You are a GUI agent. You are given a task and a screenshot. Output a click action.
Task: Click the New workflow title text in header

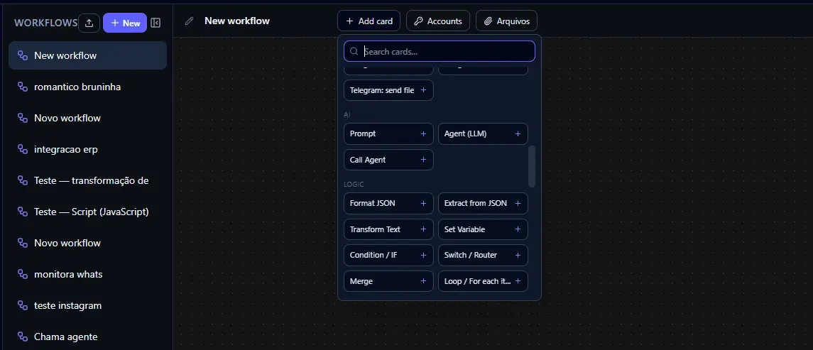237,21
